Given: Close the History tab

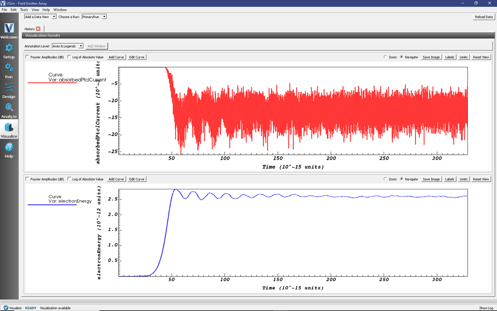Looking at the screenshot, I should tap(37, 29).
